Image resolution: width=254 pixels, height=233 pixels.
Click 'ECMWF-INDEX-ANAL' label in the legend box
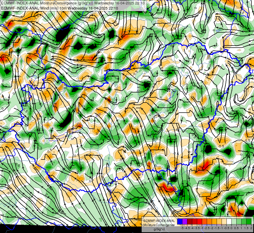(159, 221)
